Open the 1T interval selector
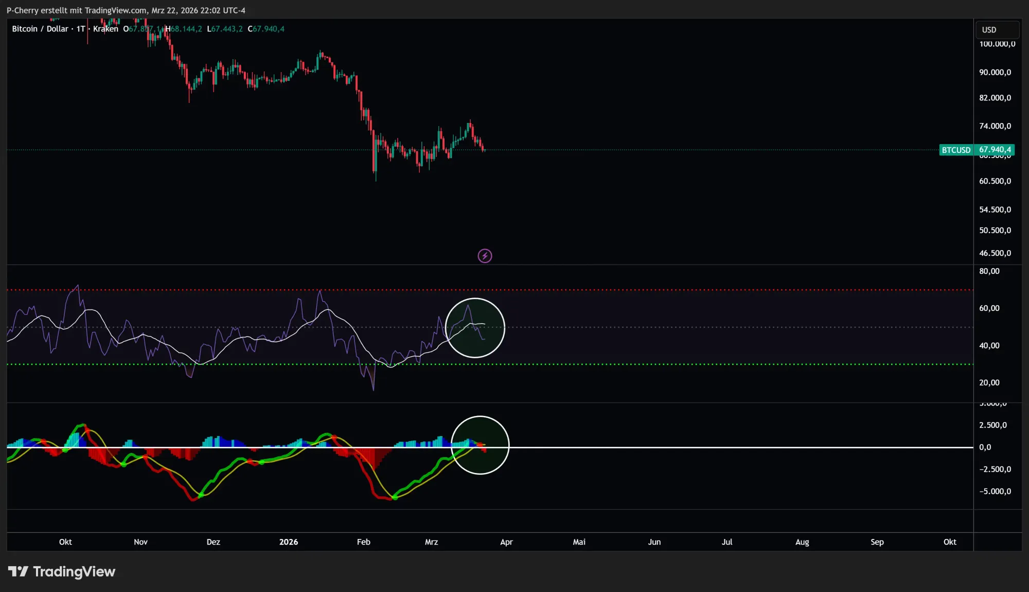Image resolution: width=1029 pixels, height=592 pixels. click(80, 29)
